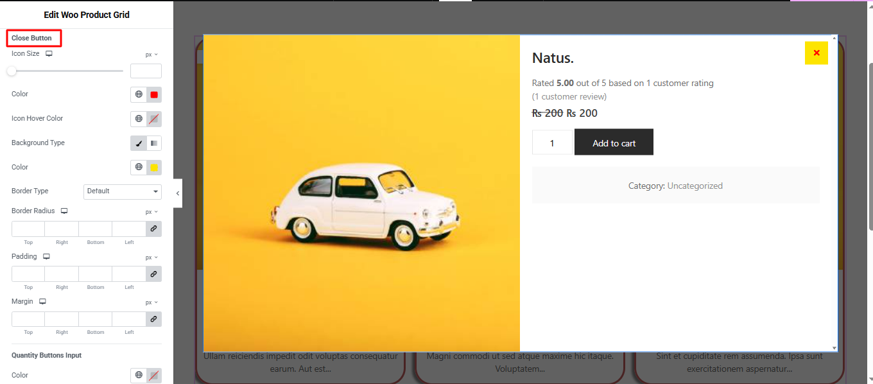Click the responsive device icon beside Margin
Viewport: 873px width, 384px height.
click(x=42, y=302)
